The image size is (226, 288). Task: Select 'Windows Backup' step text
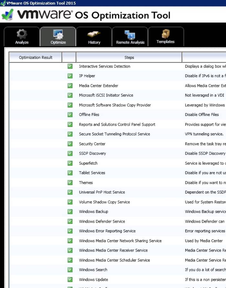point(94,212)
